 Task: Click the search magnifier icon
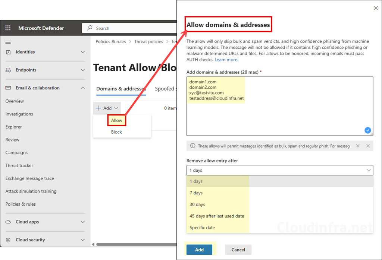(90, 28)
